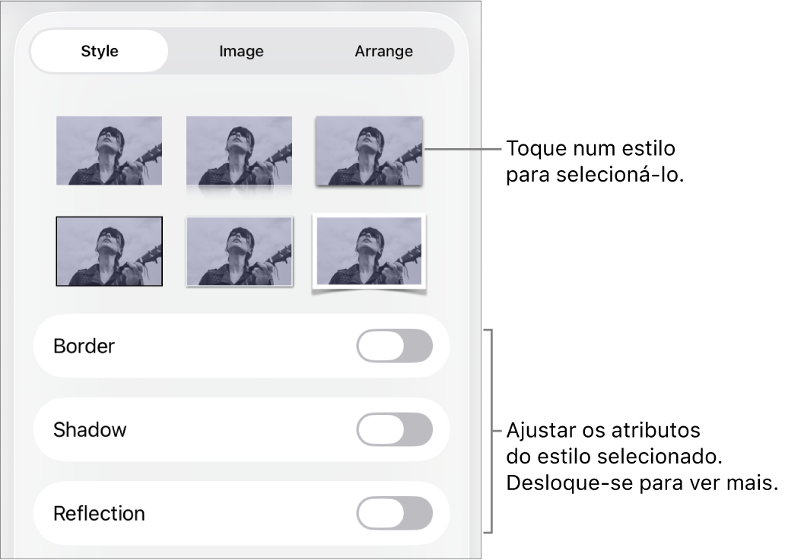This screenshot has height=560, width=785.
Task: Select the plain photo style preset
Action: (x=109, y=150)
